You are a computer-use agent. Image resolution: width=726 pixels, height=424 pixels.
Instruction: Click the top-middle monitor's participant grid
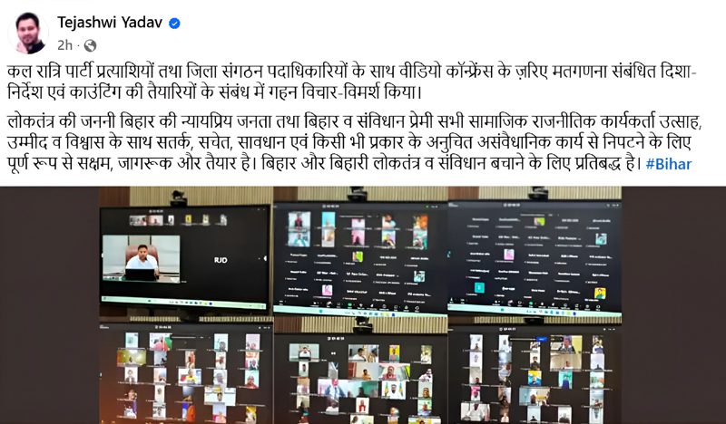(x=359, y=259)
